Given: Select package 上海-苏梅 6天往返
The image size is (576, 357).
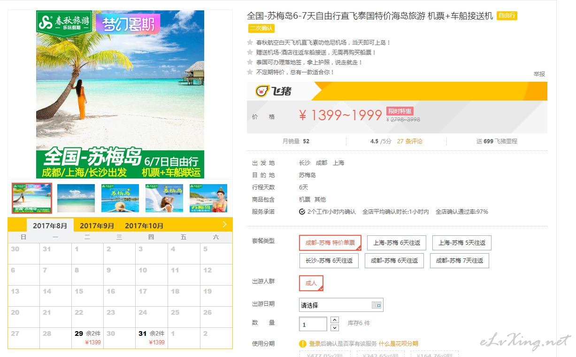Looking at the screenshot, I should (397, 243).
